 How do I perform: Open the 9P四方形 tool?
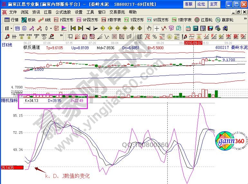(x=87, y=20)
